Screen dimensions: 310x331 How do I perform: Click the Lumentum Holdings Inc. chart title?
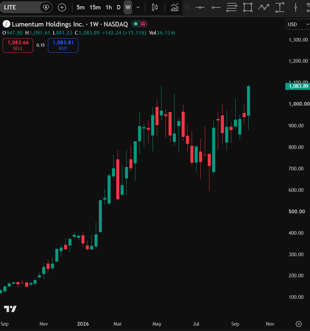pyautogui.click(x=48, y=24)
